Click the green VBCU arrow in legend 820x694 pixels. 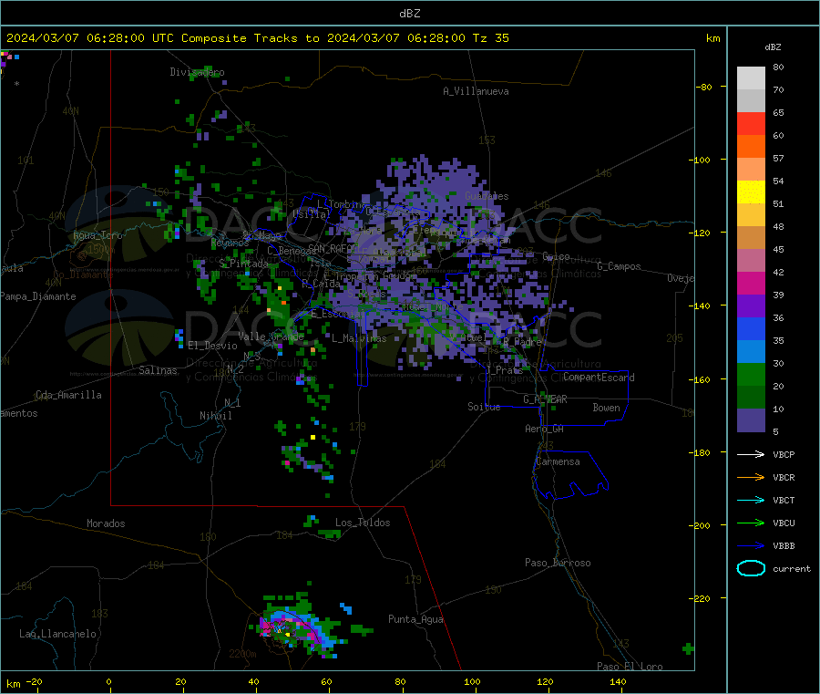click(751, 523)
